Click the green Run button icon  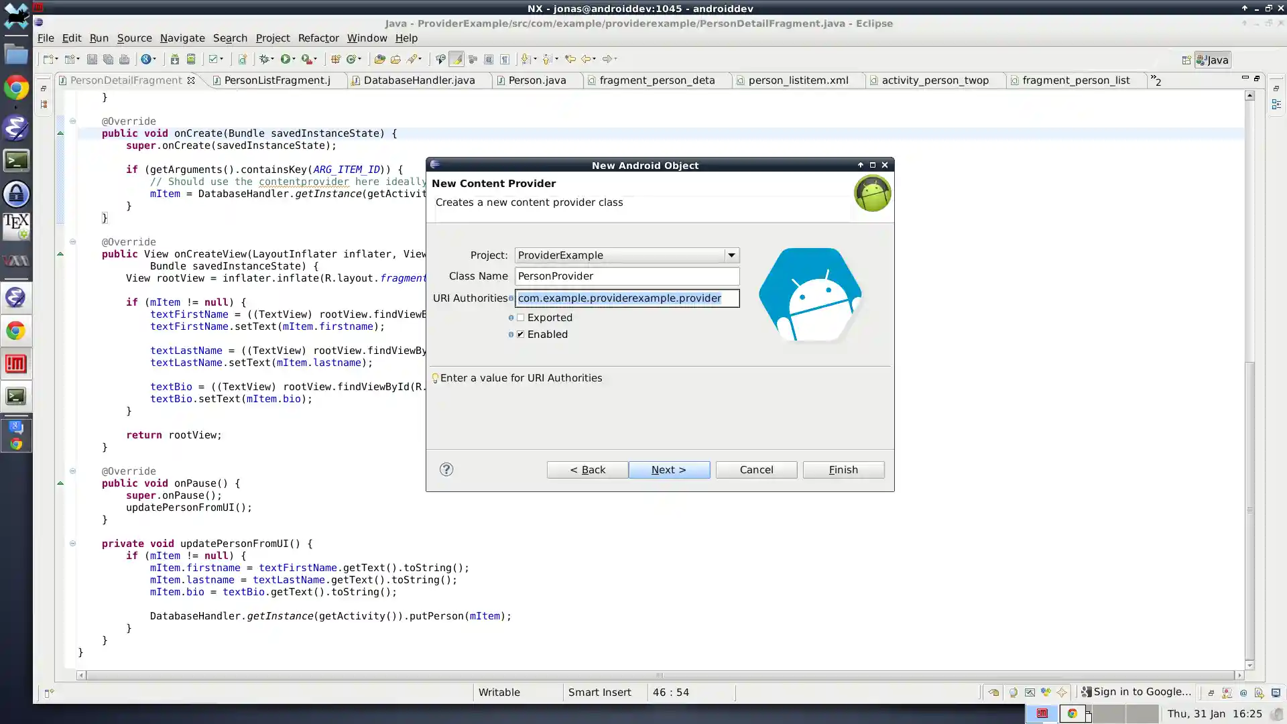tap(286, 59)
